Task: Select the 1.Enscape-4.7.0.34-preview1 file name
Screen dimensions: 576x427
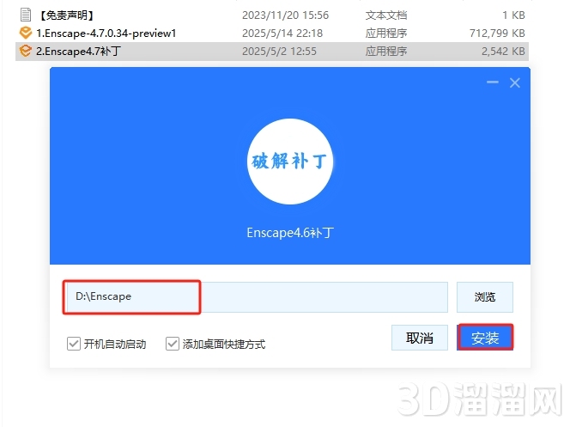Action: 106,34
